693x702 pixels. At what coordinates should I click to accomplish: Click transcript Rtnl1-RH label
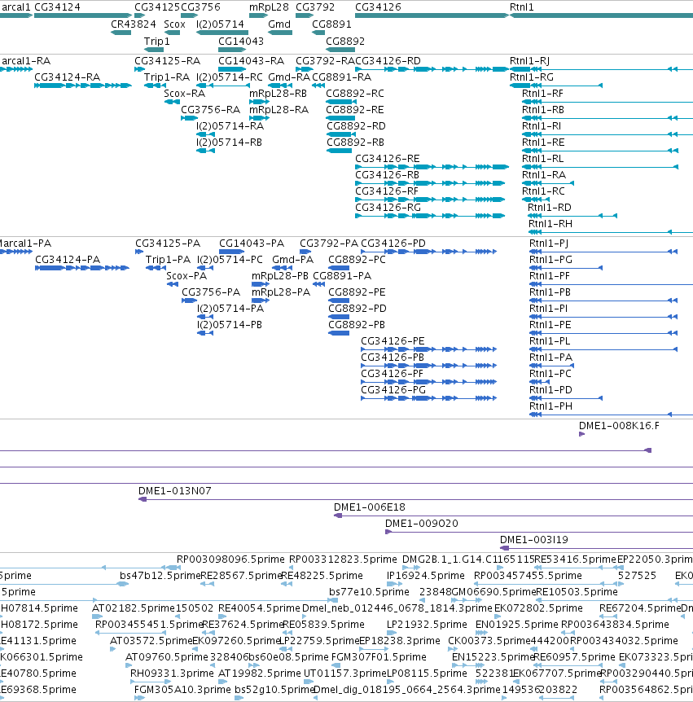coord(550,223)
